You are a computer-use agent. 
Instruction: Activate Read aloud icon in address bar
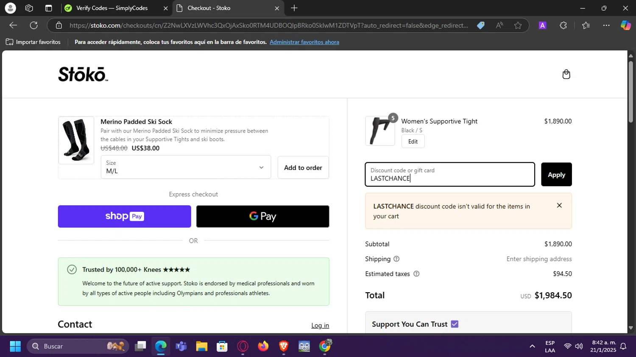pos(499,25)
